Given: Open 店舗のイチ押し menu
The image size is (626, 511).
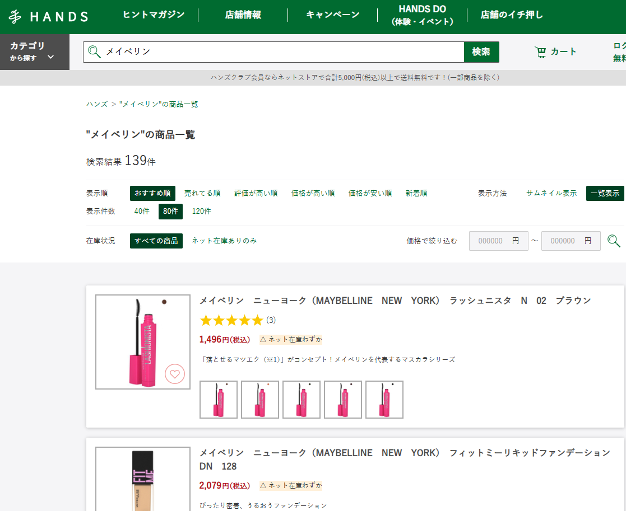Looking at the screenshot, I should pos(512,15).
